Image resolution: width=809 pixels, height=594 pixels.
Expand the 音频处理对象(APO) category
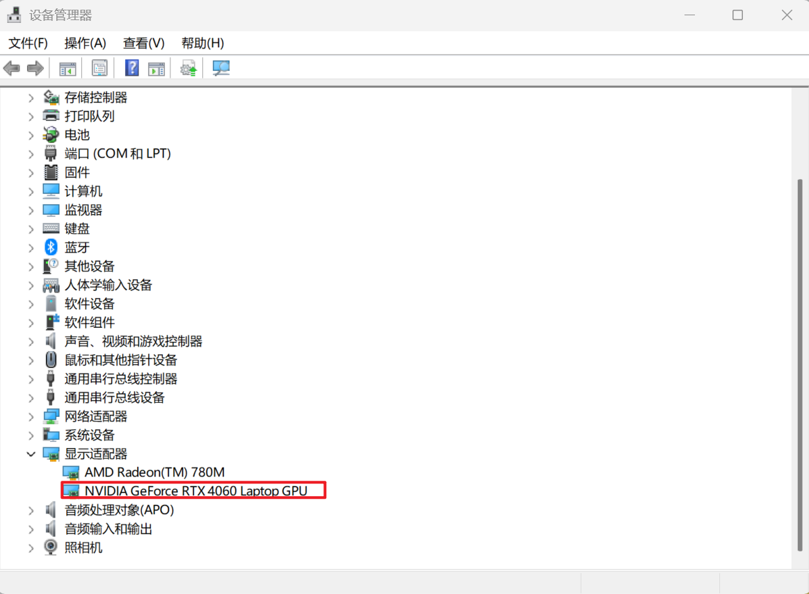coord(31,511)
